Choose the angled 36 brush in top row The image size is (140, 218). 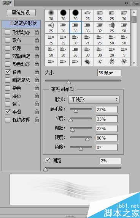124,15
